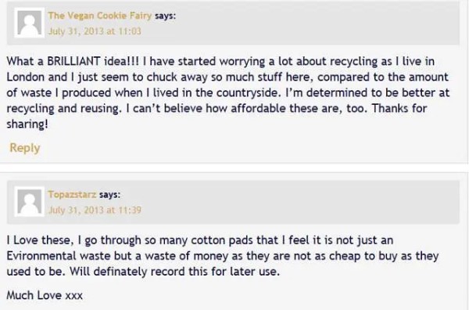Click 'sharing!' at the end of first comment

tap(27, 124)
